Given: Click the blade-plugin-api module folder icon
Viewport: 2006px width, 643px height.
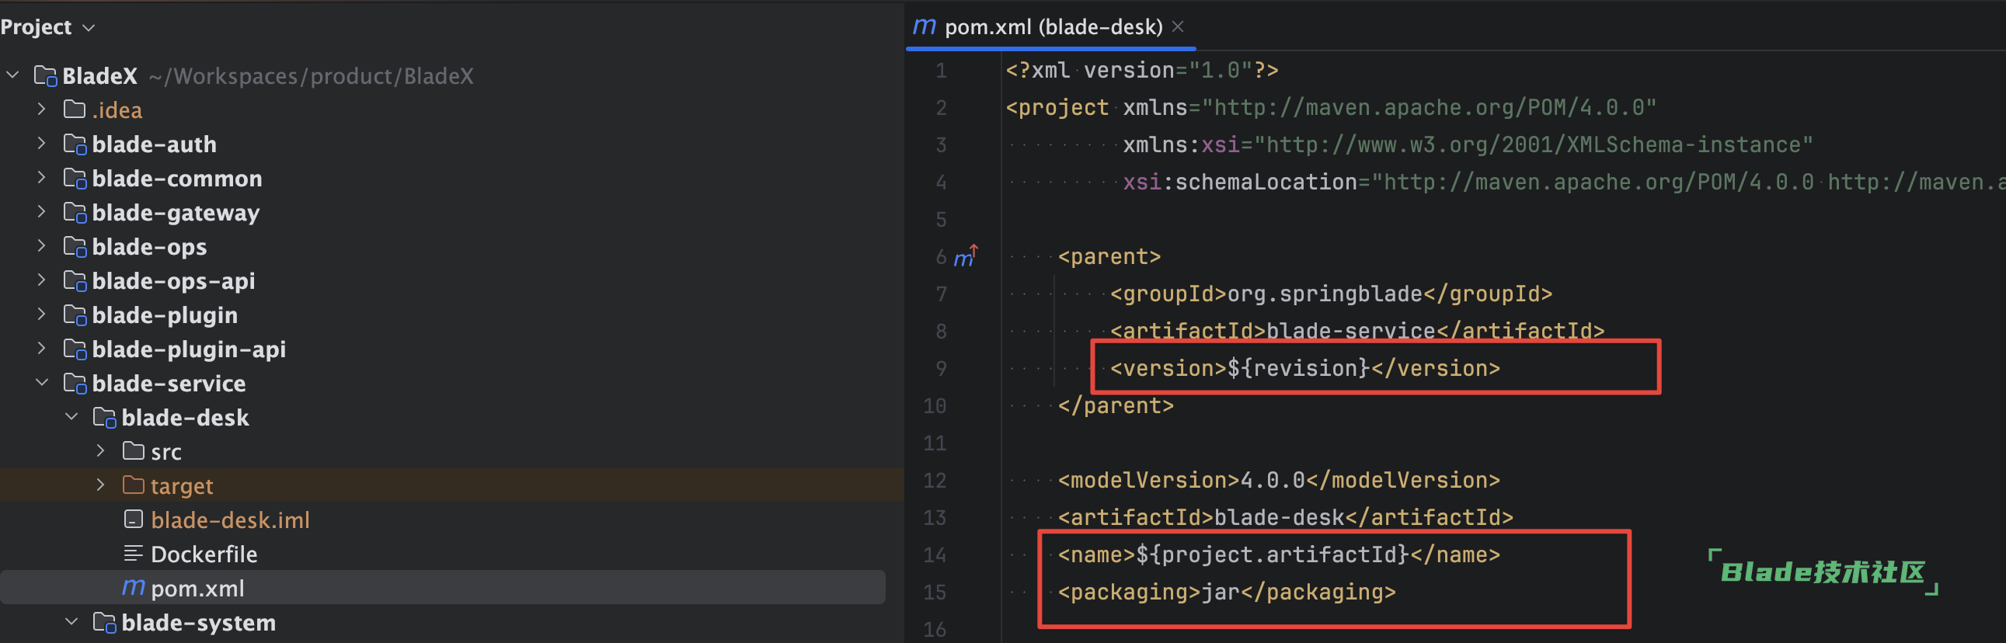Looking at the screenshot, I should [75, 349].
